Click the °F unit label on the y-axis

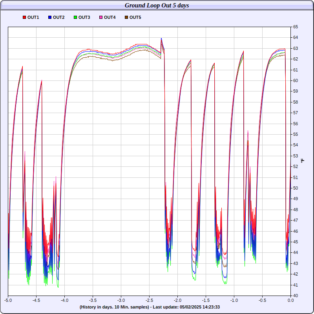[303, 161]
